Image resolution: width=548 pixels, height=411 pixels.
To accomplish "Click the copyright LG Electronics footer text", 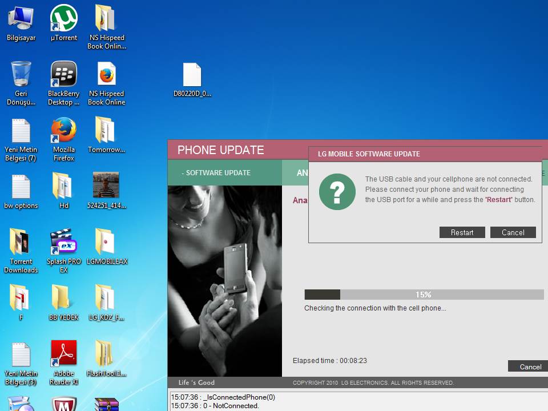I will coord(373,382).
